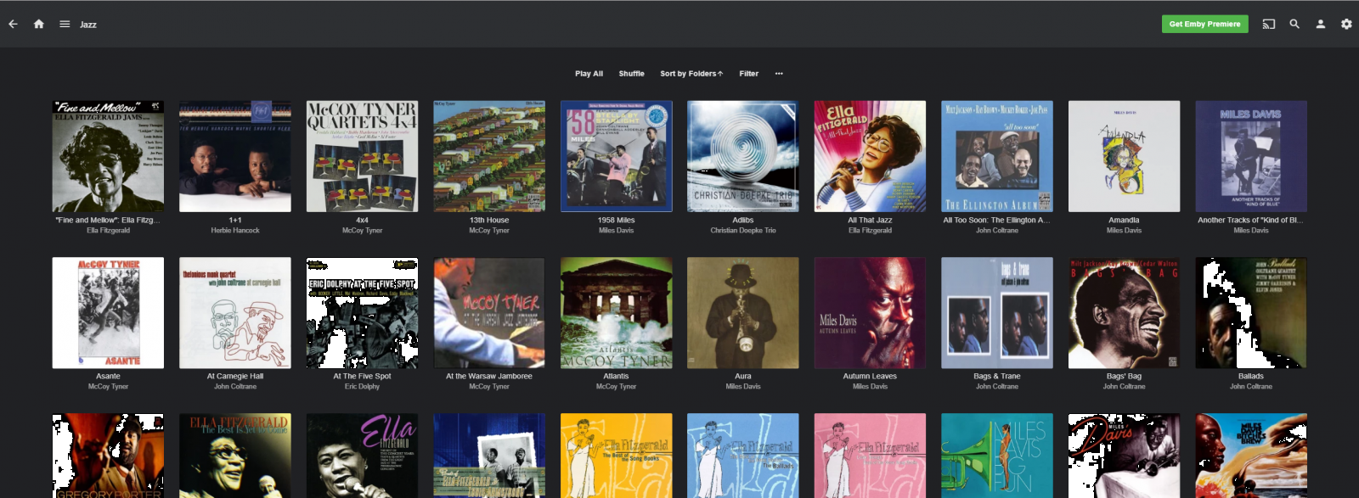Open the At The Five Spot cover
Image resolution: width=1359 pixels, height=498 pixels.
(x=362, y=313)
